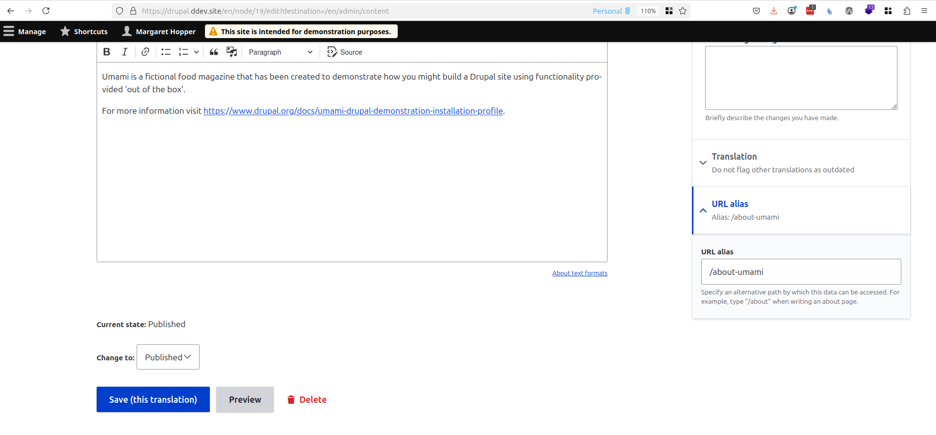936x435 pixels.
Task: Open numbered list style dropdown arrow
Action: [196, 52]
